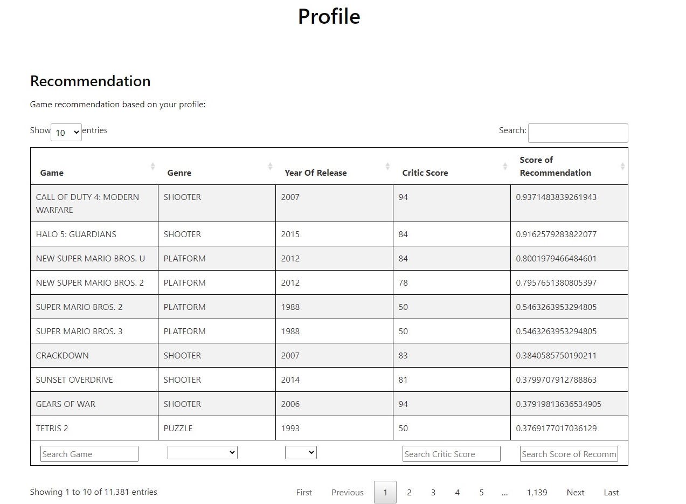
Task: Click score 0.3799707912788863 cell
Action: tap(569, 379)
